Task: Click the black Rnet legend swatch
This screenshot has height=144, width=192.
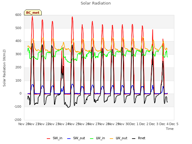Action: (x=134, y=139)
